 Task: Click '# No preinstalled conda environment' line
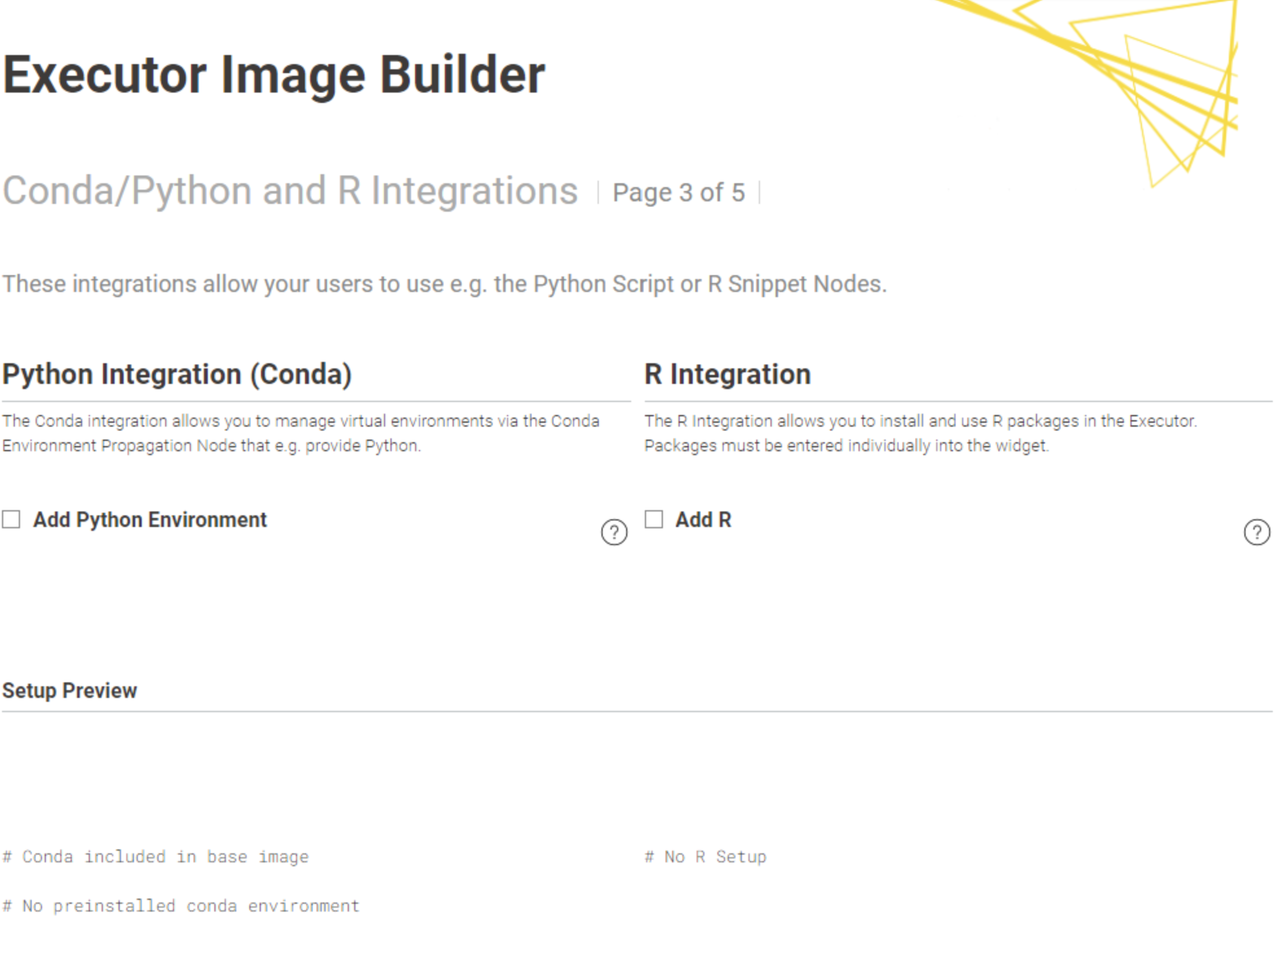181,906
